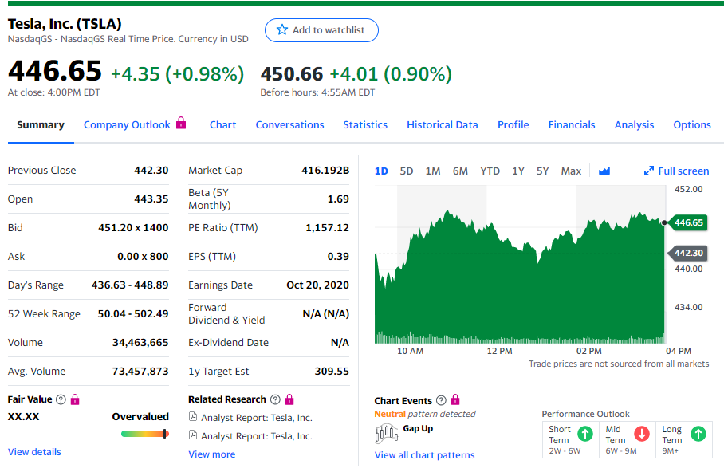Click the Short Term green up arrow
The width and height of the screenshot is (724, 468).
pos(584,434)
